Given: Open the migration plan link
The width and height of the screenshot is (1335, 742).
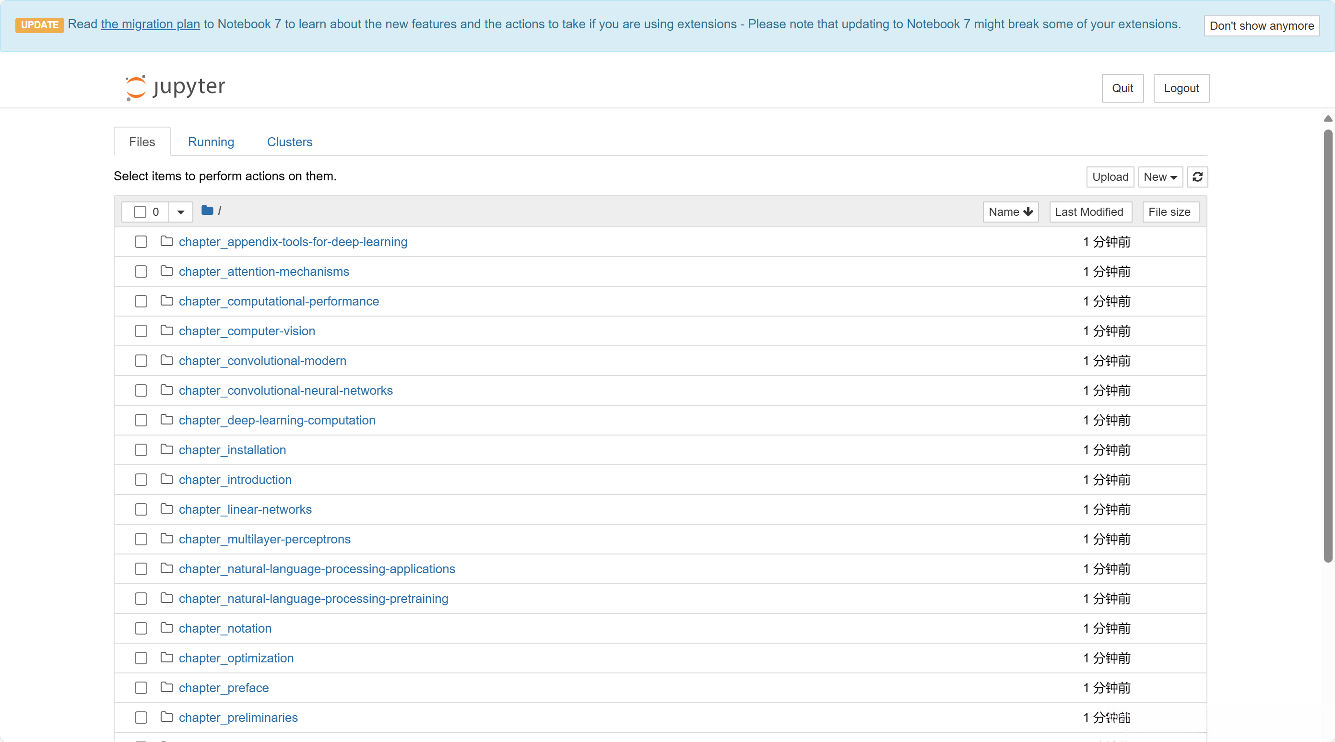Looking at the screenshot, I should pos(150,24).
